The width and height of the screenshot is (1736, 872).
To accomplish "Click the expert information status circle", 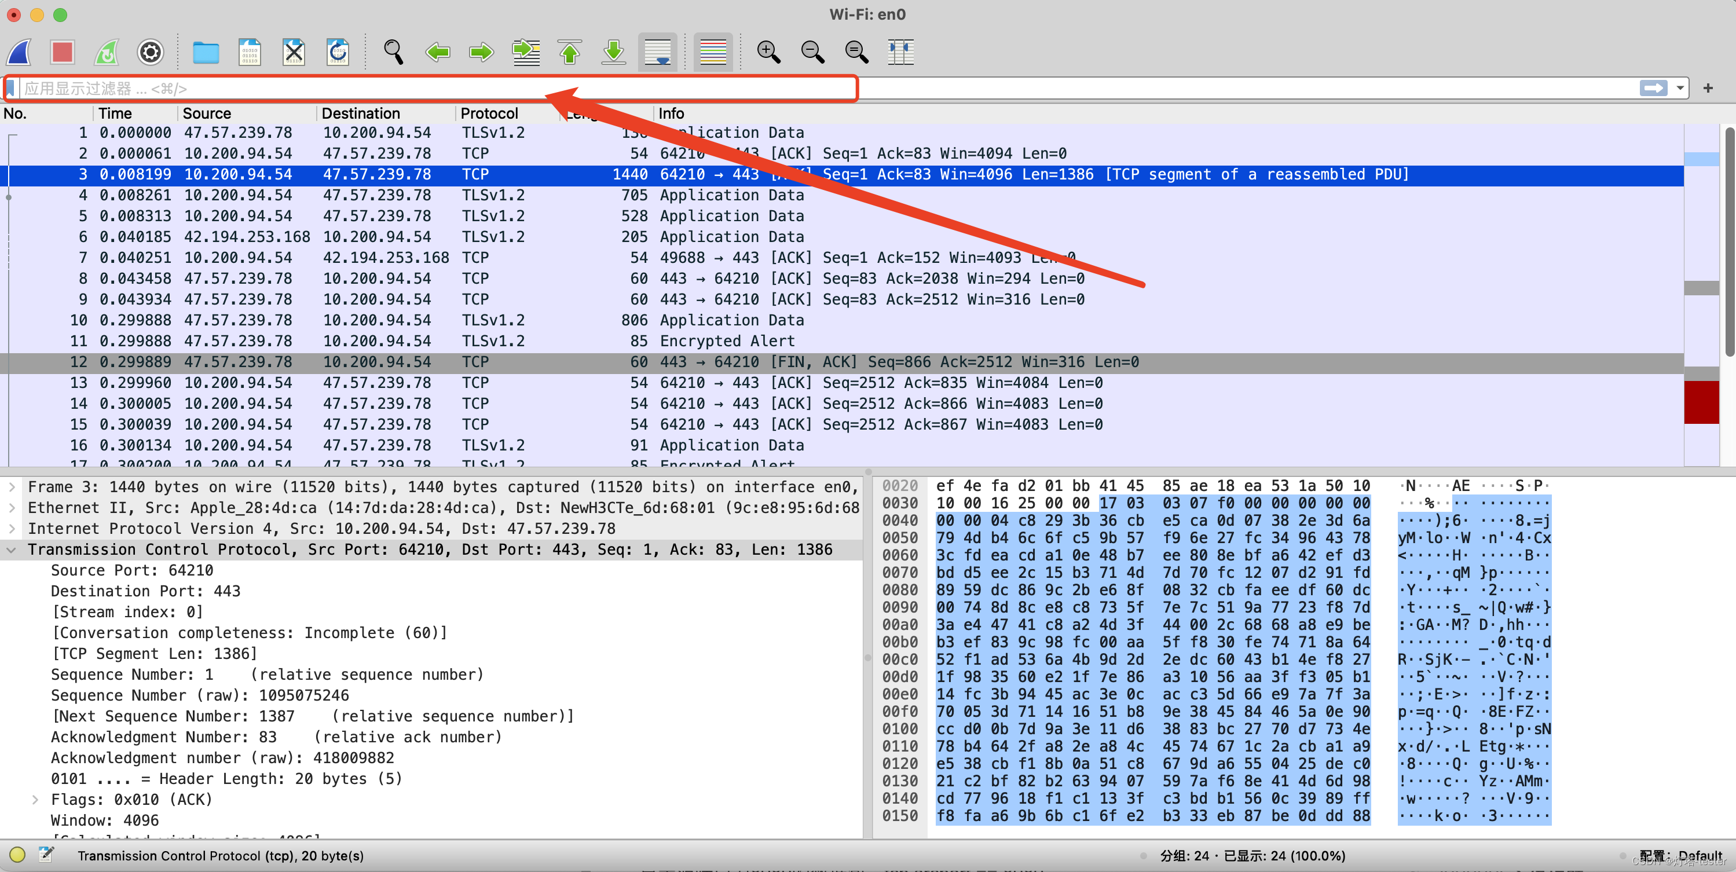I will click(17, 855).
